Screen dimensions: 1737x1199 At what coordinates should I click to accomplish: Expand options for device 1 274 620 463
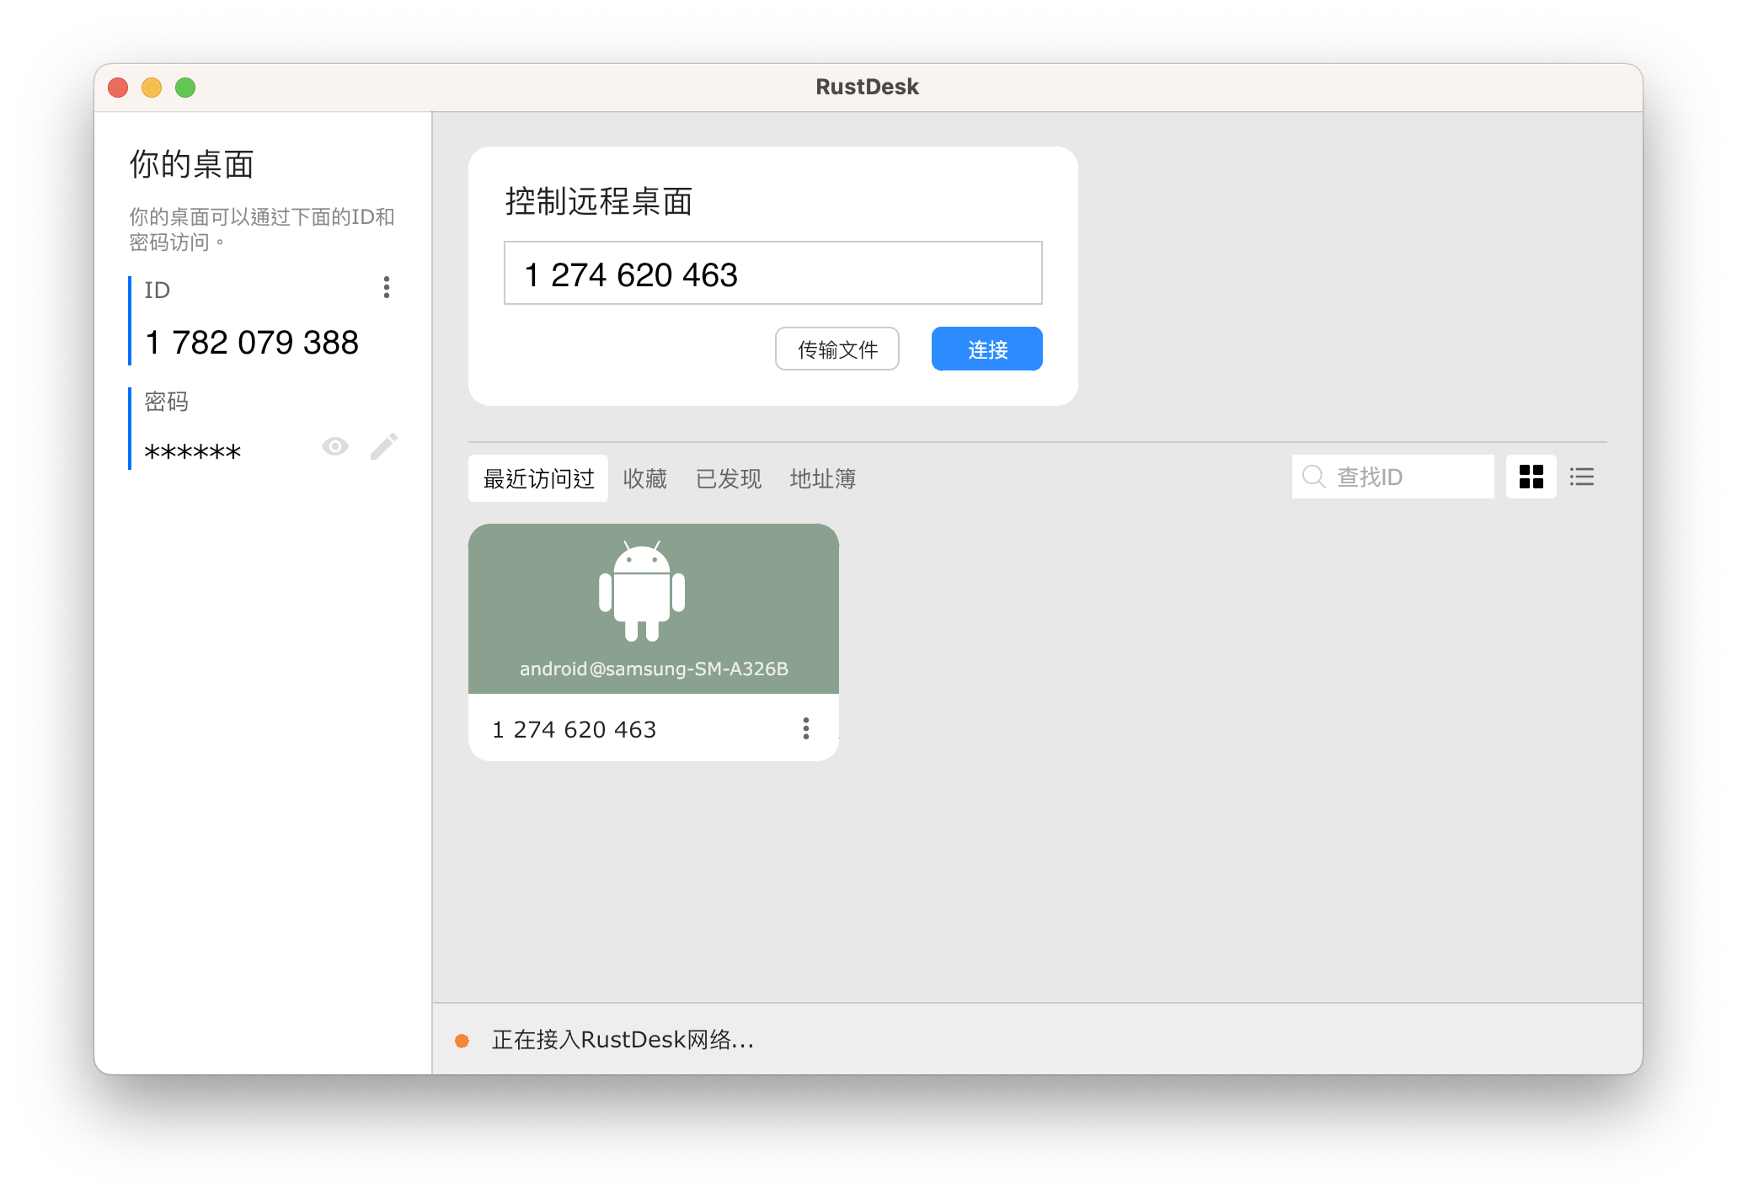point(805,728)
